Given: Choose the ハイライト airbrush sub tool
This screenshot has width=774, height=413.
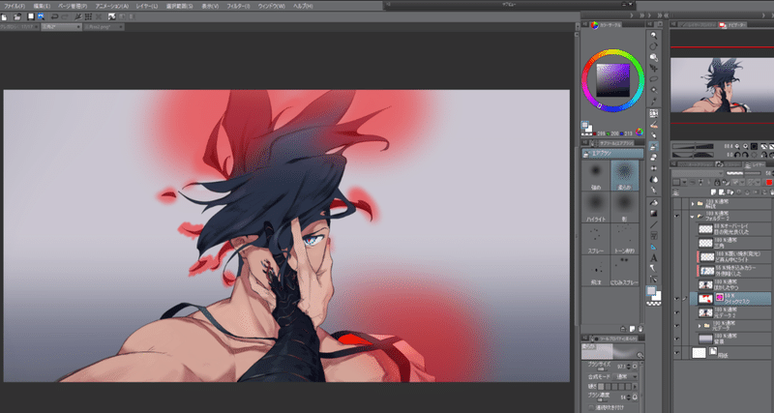Looking at the screenshot, I should [596, 207].
